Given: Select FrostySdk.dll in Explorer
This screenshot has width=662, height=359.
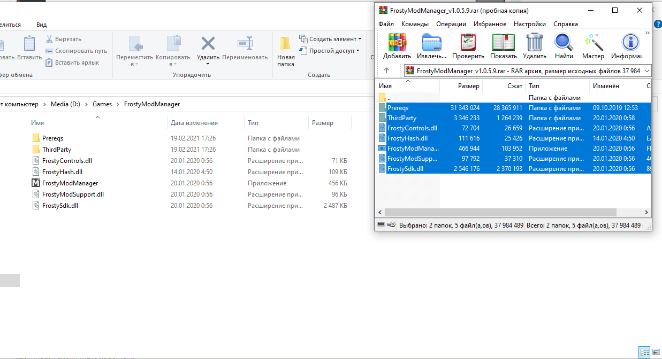Looking at the screenshot, I should click(60, 206).
